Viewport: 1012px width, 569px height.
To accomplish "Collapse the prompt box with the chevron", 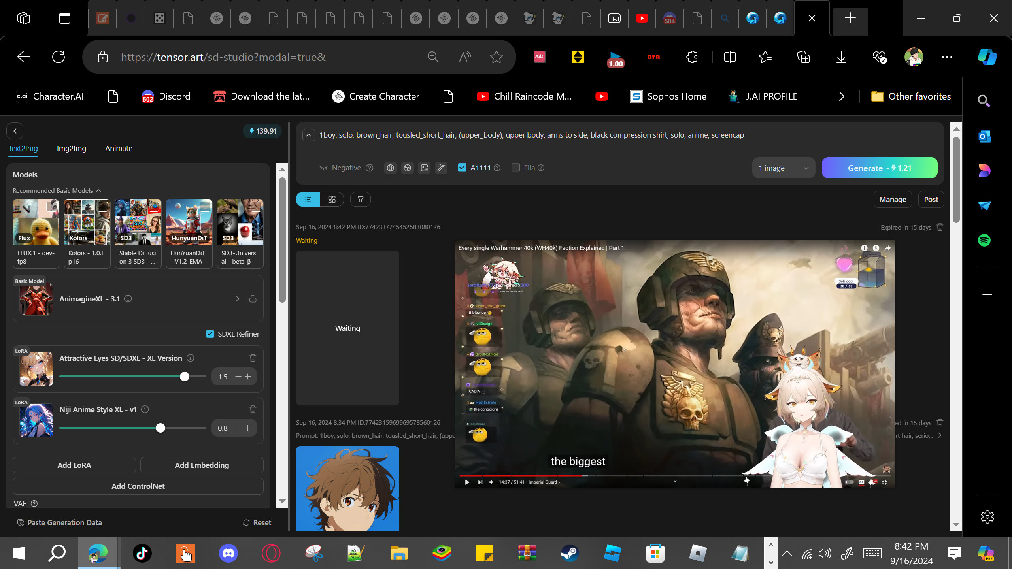I will [309, 135].
